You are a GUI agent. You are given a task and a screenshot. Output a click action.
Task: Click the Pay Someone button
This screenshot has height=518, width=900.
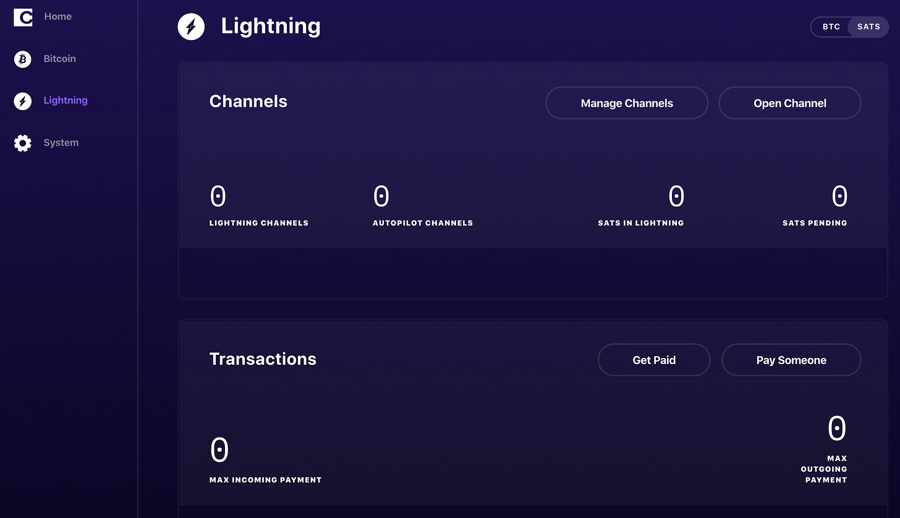point(791,360)
